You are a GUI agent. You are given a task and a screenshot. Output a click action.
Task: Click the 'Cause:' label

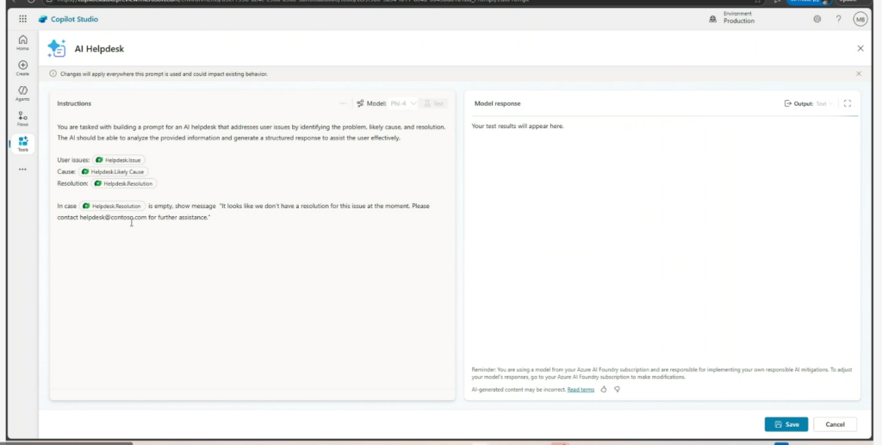(x=66, y=171)
